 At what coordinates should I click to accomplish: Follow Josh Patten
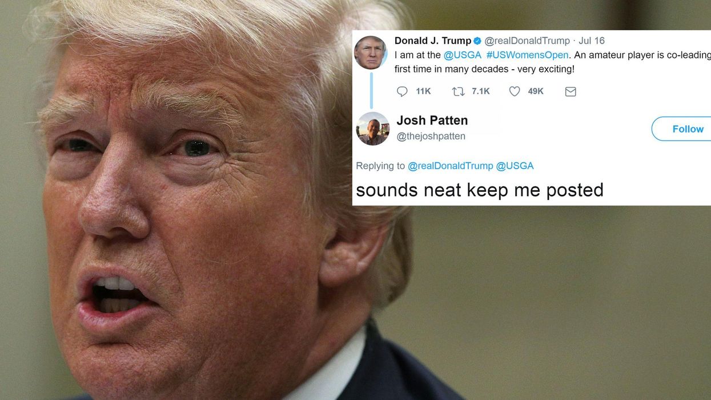click(682, 129)
